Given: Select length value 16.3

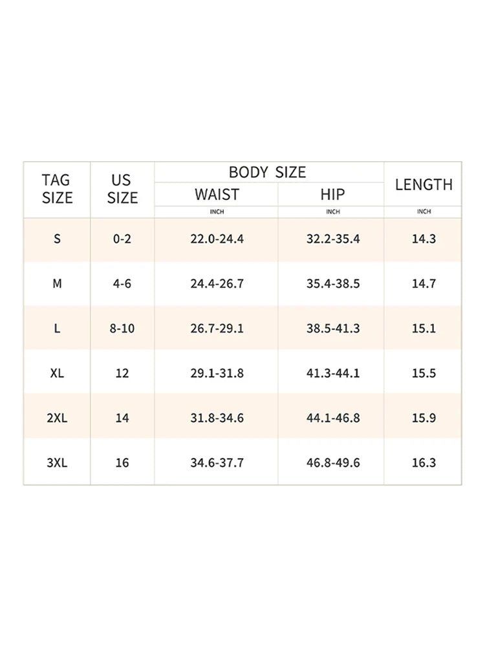Looking at the screenshot, I should point(424,463).
